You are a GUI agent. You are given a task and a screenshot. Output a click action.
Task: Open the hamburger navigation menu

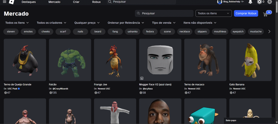pos(4,2)
